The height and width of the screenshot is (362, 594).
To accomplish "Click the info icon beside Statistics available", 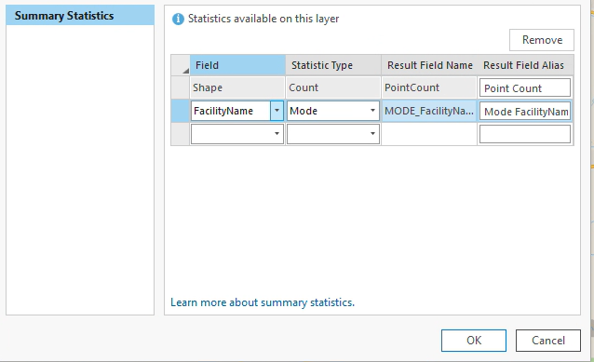I will pyautogui.click(x=178, y=19).
